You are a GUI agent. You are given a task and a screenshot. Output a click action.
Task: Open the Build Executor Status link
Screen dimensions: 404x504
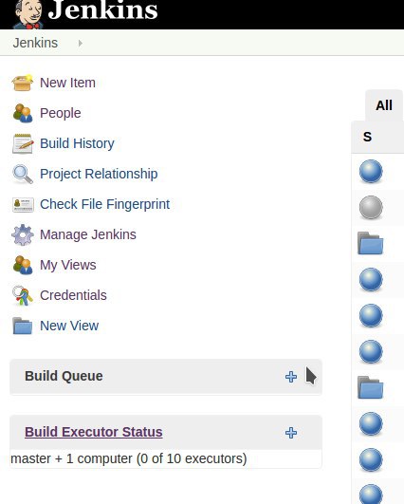click(94, 432)
